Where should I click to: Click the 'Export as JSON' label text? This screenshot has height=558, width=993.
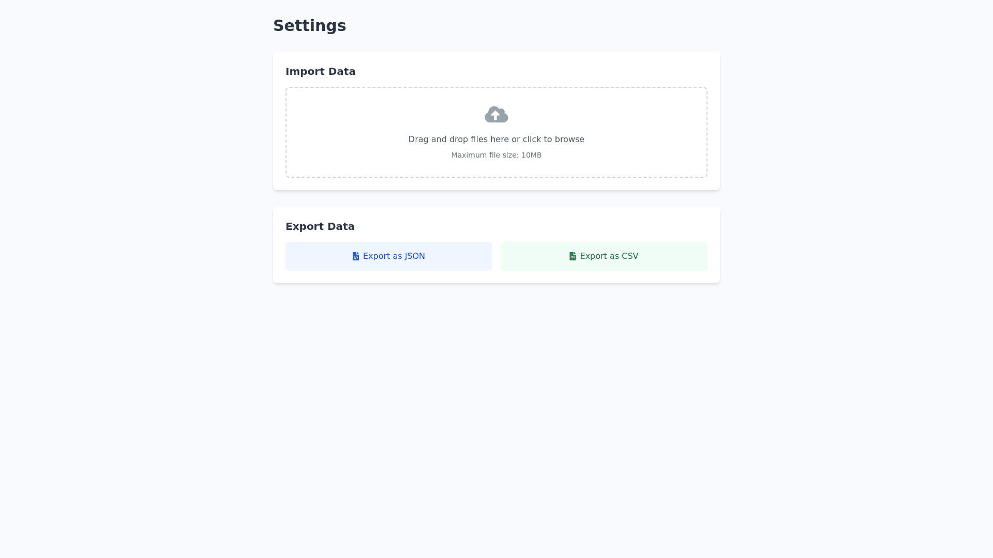[x=394, y=256]
